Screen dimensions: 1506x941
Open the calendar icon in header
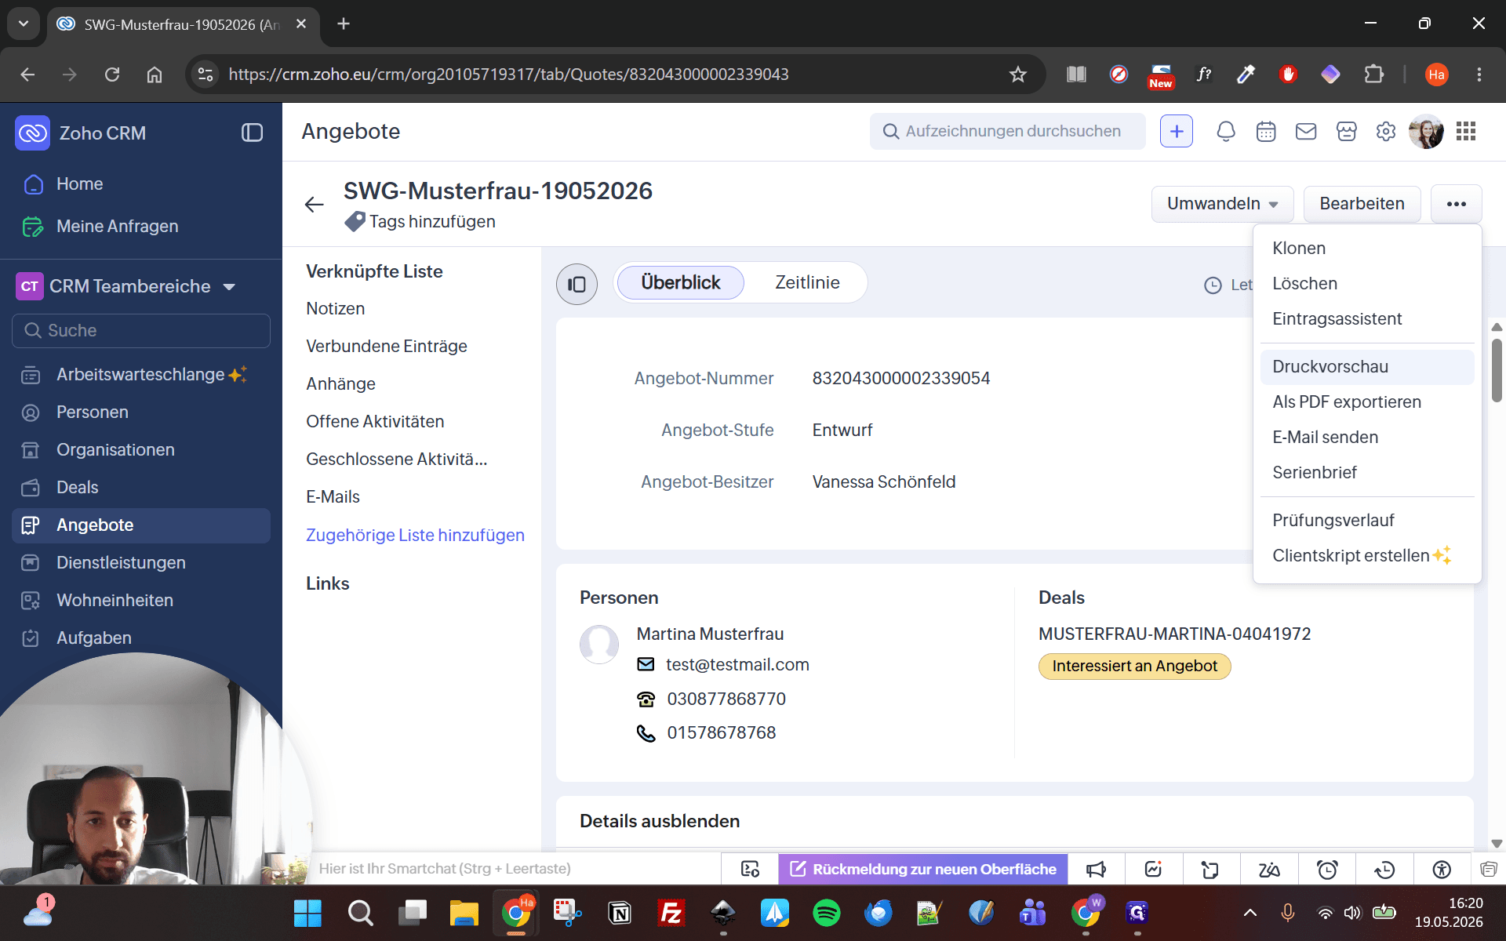[x=1266, y=131]
